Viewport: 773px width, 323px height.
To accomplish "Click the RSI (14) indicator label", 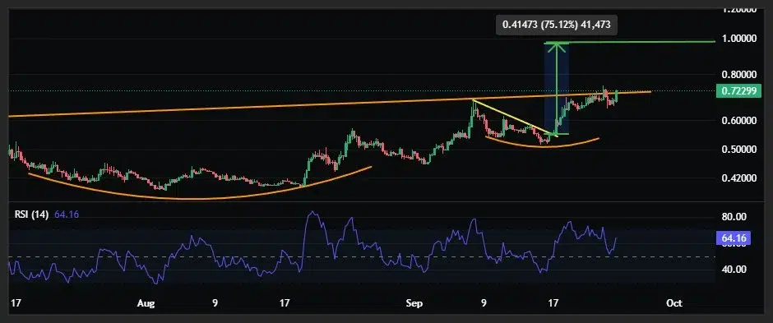I will (x=30, y=215).
